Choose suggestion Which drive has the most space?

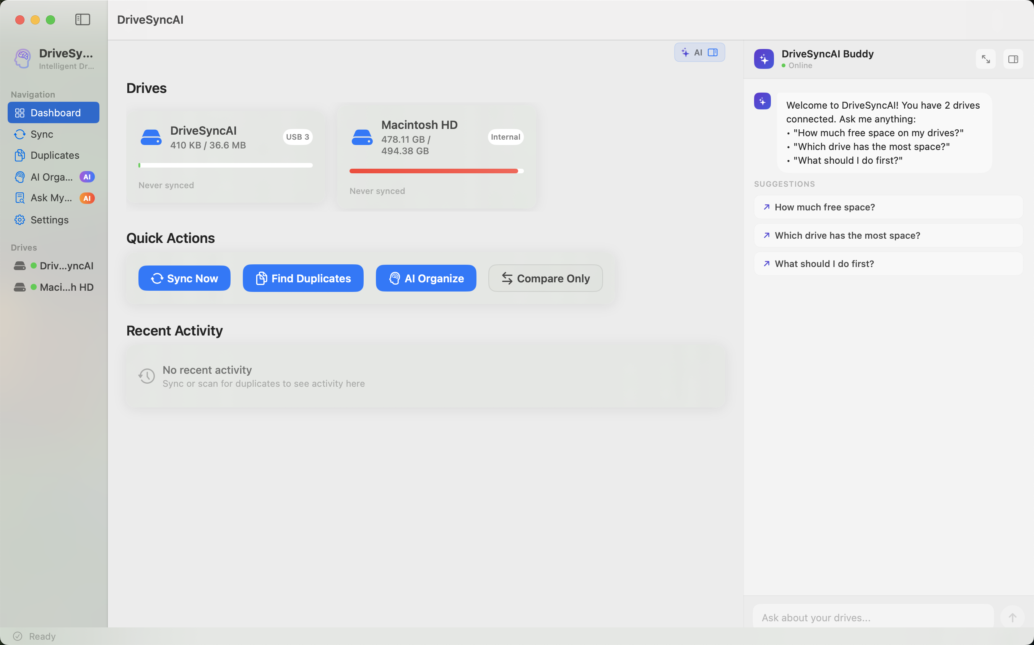888,236
